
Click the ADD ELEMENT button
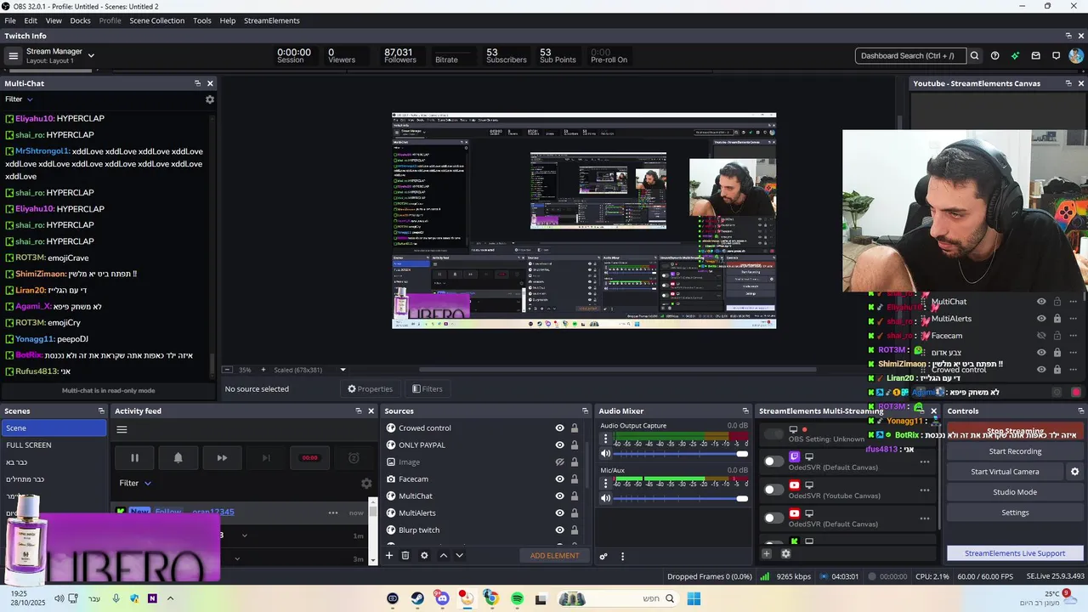click(x=554, y=556)
